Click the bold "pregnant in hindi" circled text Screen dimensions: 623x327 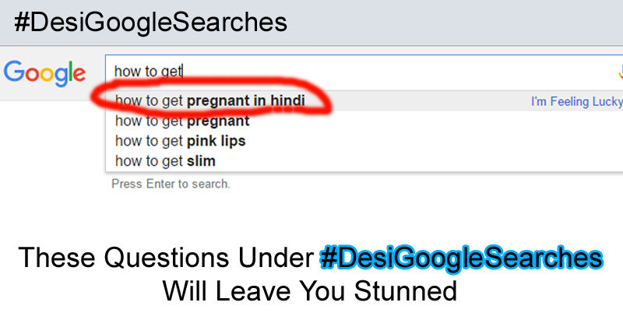(x=246, y=100)
